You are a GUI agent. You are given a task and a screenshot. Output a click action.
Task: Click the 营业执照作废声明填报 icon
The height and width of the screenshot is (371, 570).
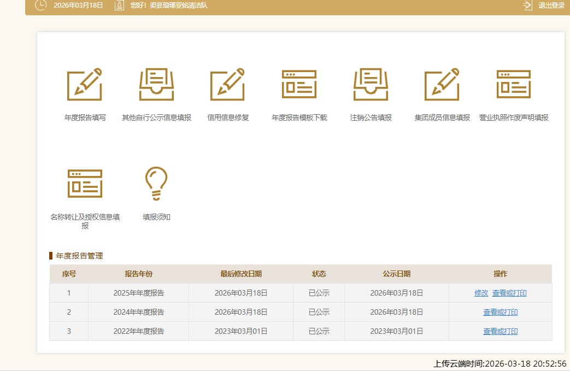point(513,85)
